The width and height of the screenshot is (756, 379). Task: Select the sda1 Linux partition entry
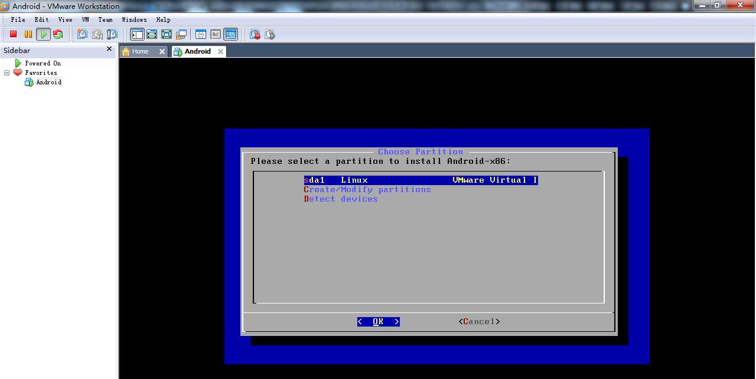[421, 180]
